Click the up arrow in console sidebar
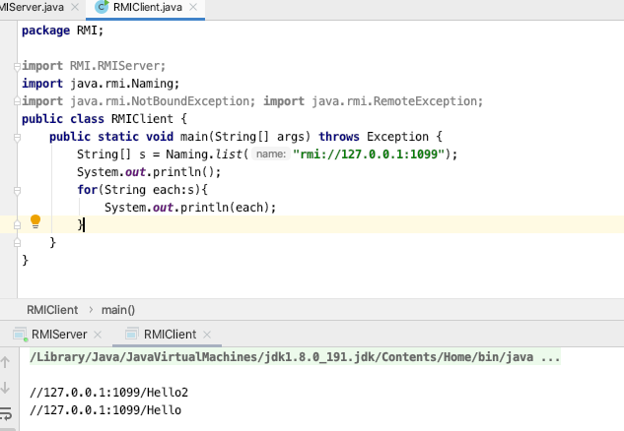 coord(5,362)
